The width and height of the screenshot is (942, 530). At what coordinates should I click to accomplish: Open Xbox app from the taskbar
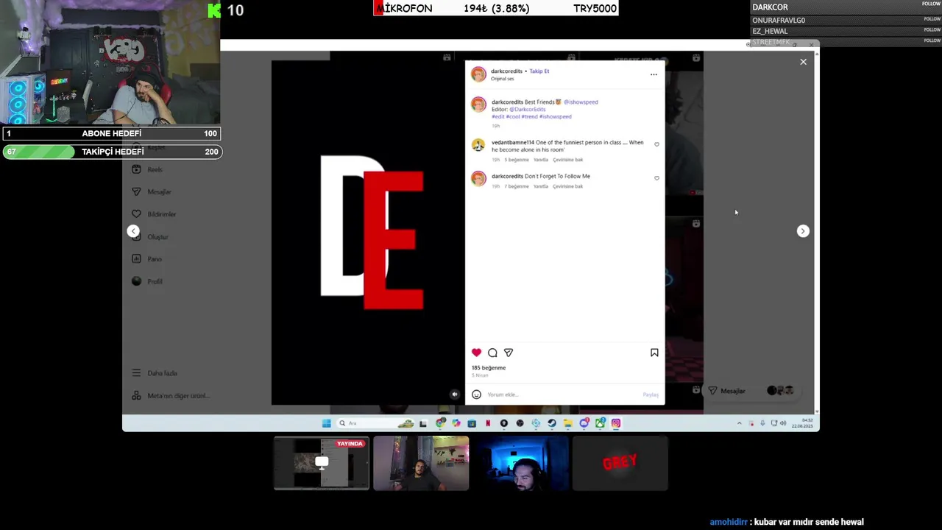pyautogui.click(x=600, y=423)
